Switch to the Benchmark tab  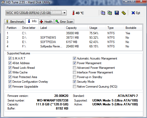[15, 22]
